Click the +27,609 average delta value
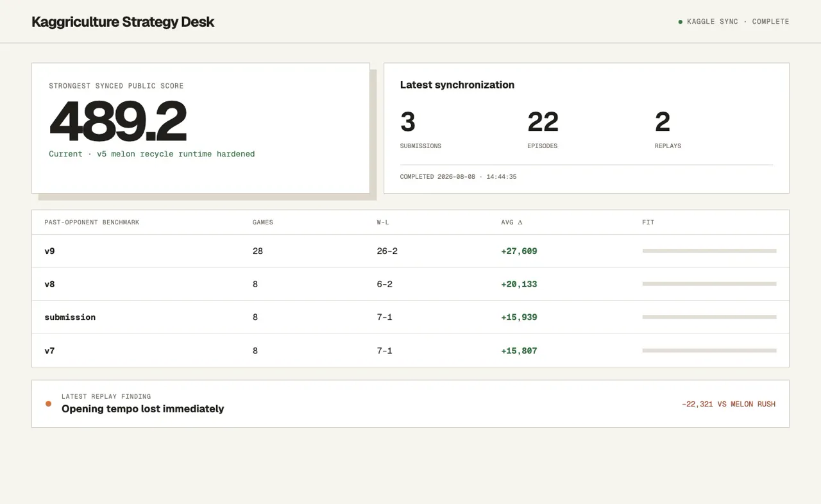821x504 pixels. [x=519, y=251]
